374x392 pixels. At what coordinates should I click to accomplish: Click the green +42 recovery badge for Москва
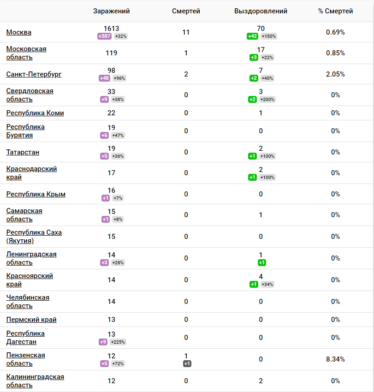click(253, 36)
